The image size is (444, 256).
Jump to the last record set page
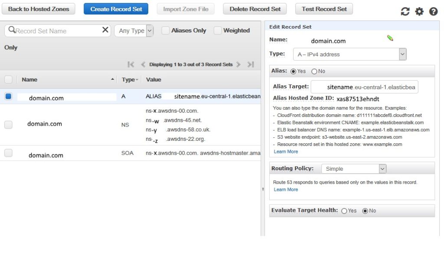coord(250,64)
